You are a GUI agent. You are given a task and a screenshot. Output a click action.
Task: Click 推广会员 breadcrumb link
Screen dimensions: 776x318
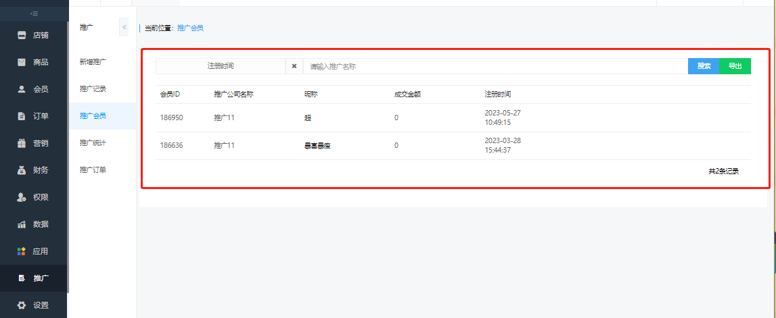coord(190,28)
